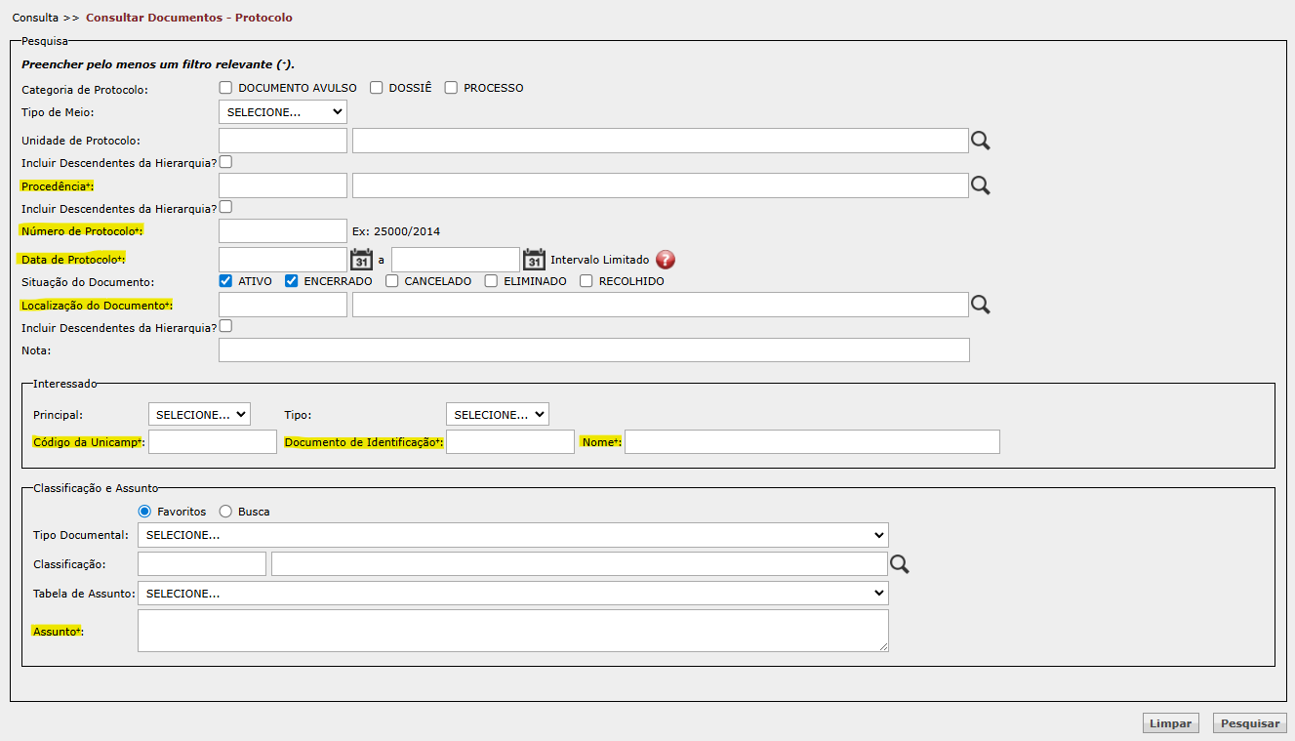Open the start date calendar icon
The width and height of the screenshot is (1295, 741).
click(x=361, y=260)
